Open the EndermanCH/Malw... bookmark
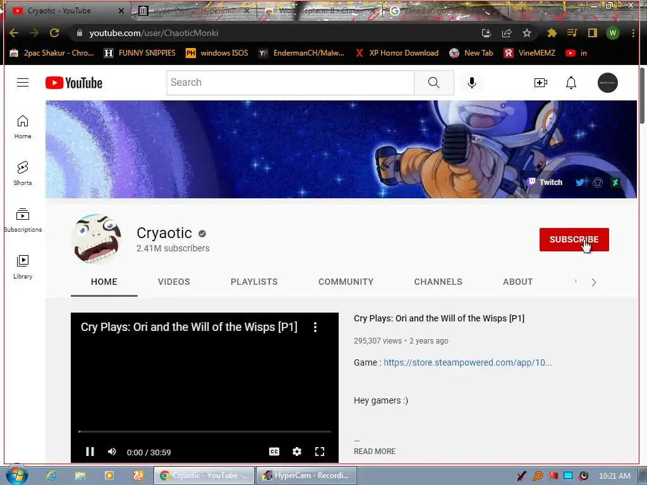The width and height of the screenshot is (647, 485). 301,53
